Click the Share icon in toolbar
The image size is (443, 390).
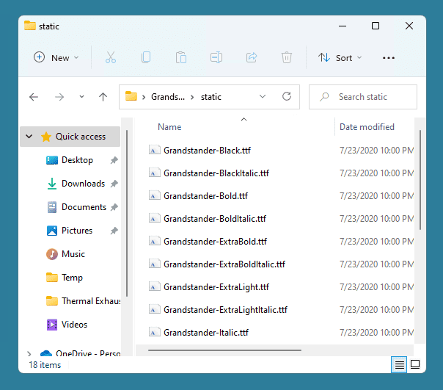(252, 57)
